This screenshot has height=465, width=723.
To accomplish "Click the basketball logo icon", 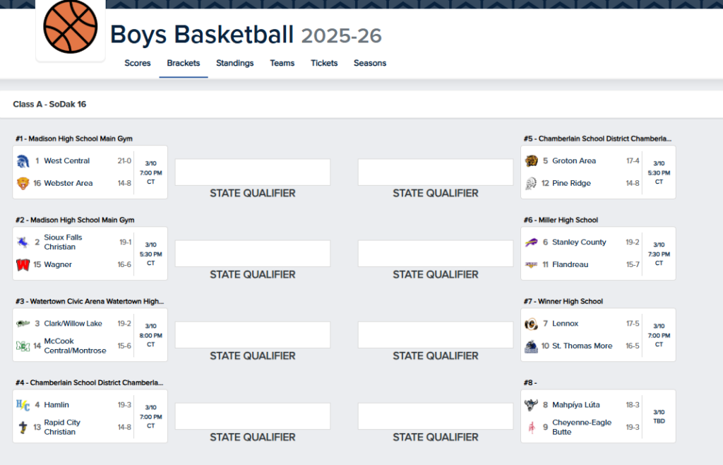I will tap(71, 25).
